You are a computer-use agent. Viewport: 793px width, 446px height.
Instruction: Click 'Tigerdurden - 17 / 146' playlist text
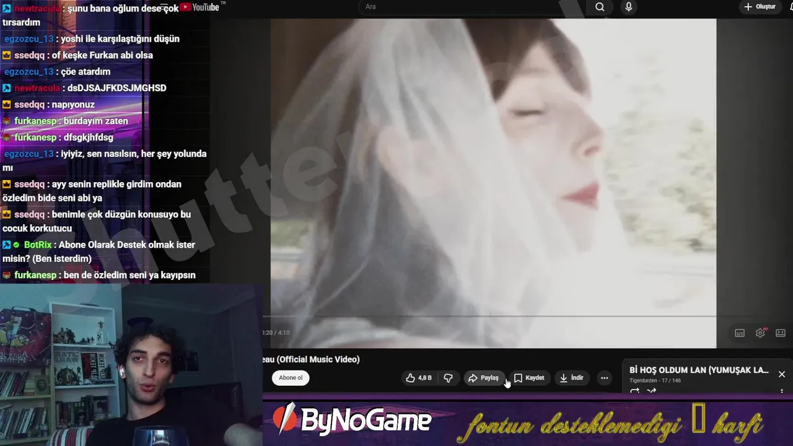655,380
